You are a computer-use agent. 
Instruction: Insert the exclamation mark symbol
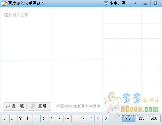point(29,118)
